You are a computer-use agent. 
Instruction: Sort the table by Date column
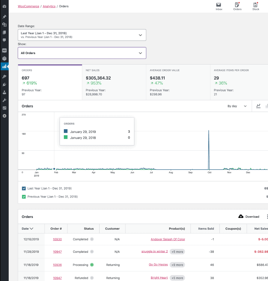coord(27,228)
